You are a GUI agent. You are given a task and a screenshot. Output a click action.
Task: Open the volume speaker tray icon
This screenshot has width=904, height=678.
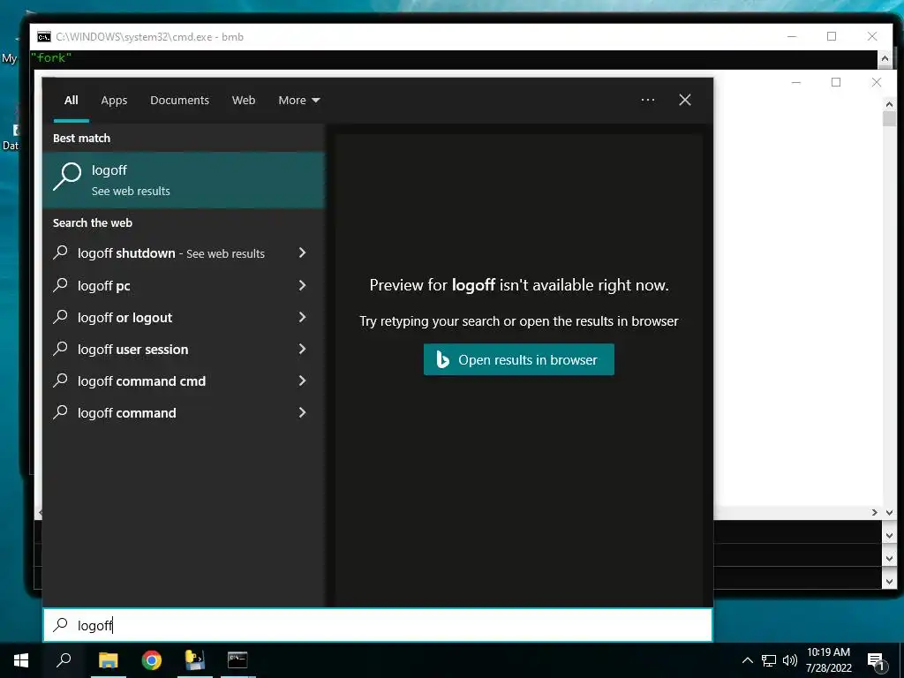pyautogui.click(x=790, y=660)
